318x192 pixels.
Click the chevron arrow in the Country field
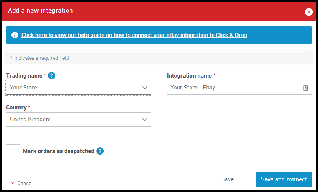pyautogui.click(x=144, y=119)
